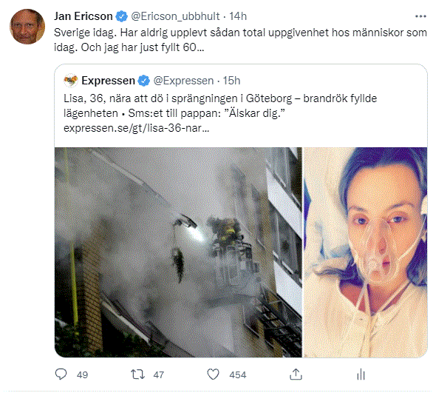The width and height of the screenshot is (433, 393).
Task: Click Expressen's verified badge
Action: [143, 81]
